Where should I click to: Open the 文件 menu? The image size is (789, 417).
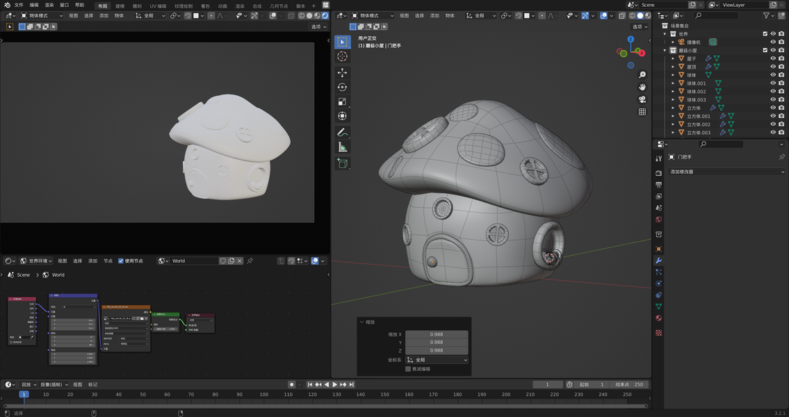[19, 5]
